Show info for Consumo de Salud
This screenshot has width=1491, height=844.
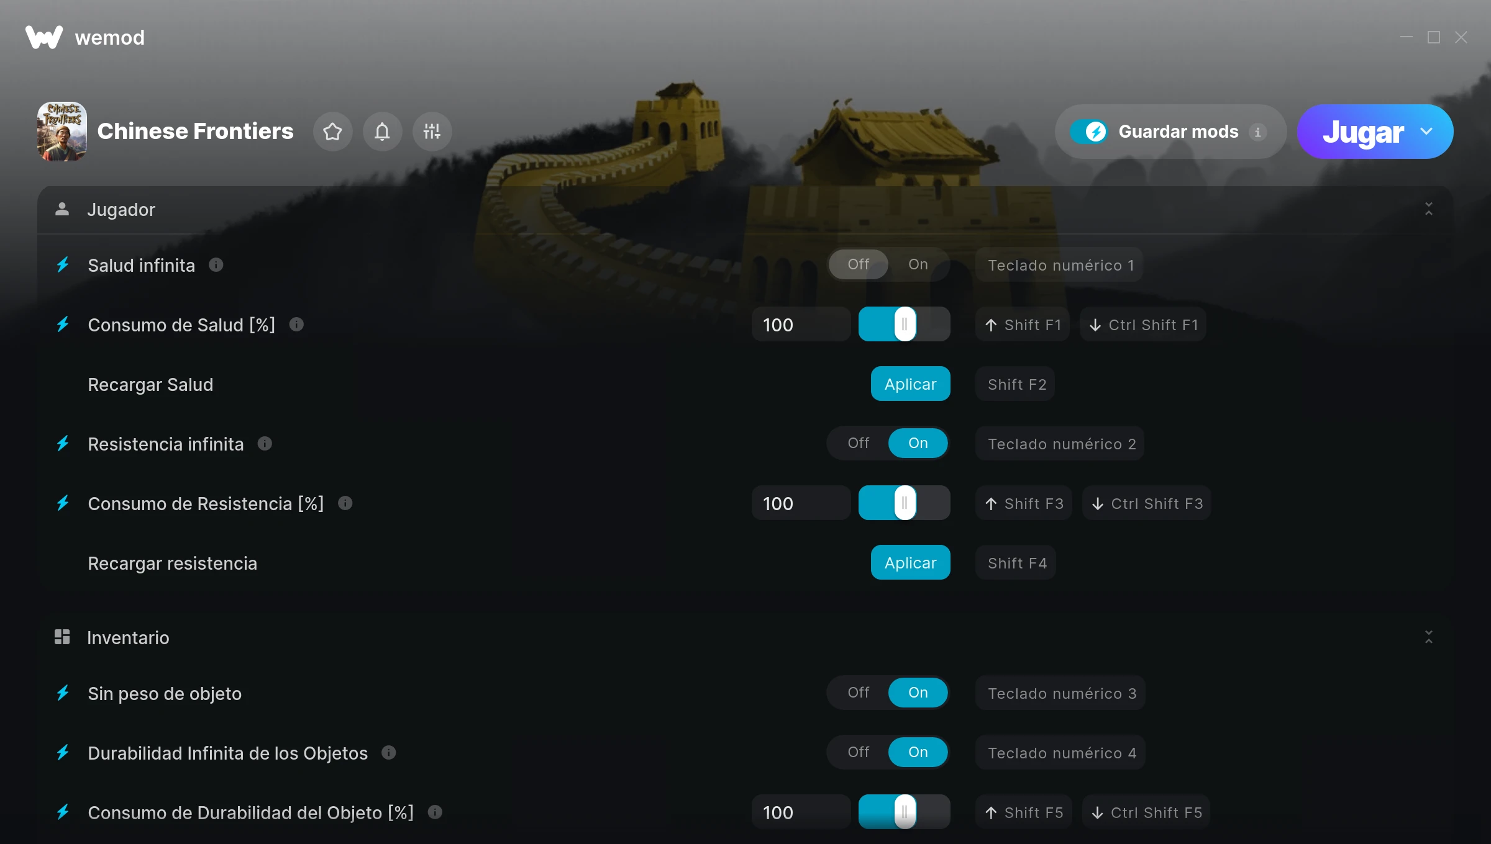[296, 325]
